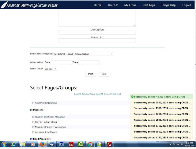Click the Liked Pages Facebook icon
The image size is (196, 149).
point(31,139)
